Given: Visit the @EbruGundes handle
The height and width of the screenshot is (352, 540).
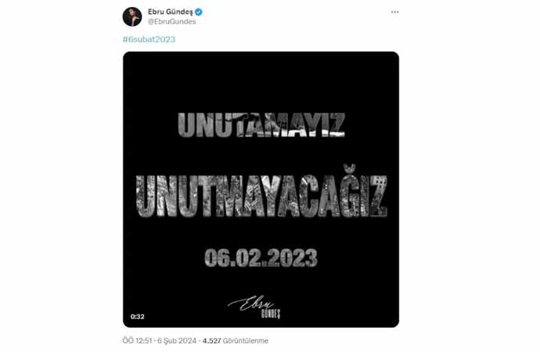Looking at the screenshot, I should [171, 22].
